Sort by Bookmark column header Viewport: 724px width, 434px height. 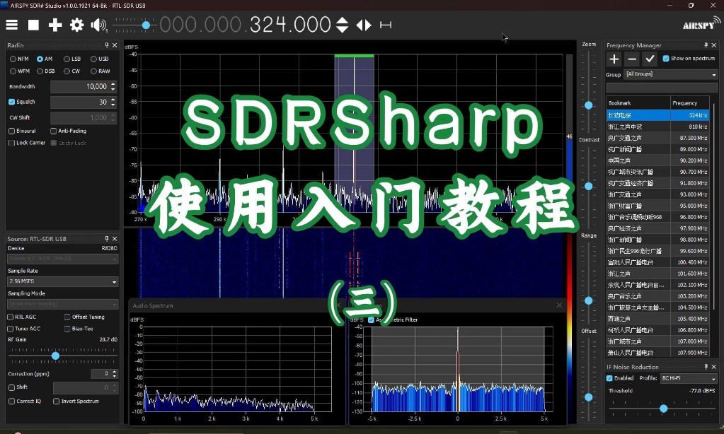[x=638, y=103]
